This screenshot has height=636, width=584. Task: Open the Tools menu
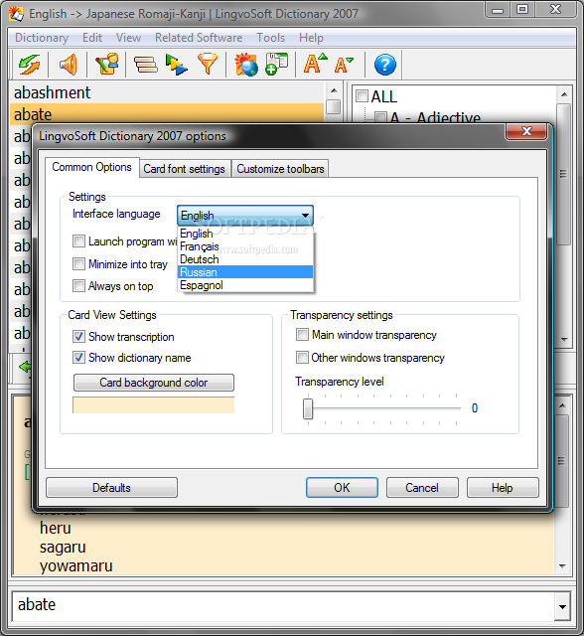point(271,38)
